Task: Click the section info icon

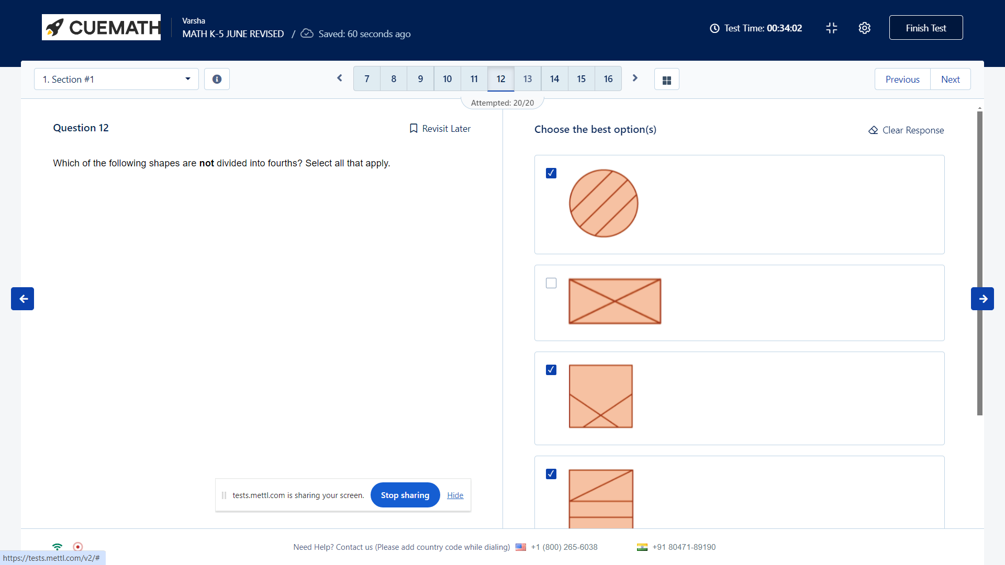Action: coord(217,79)
